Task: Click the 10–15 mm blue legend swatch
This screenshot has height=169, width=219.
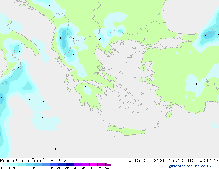Action: [46, 165]
